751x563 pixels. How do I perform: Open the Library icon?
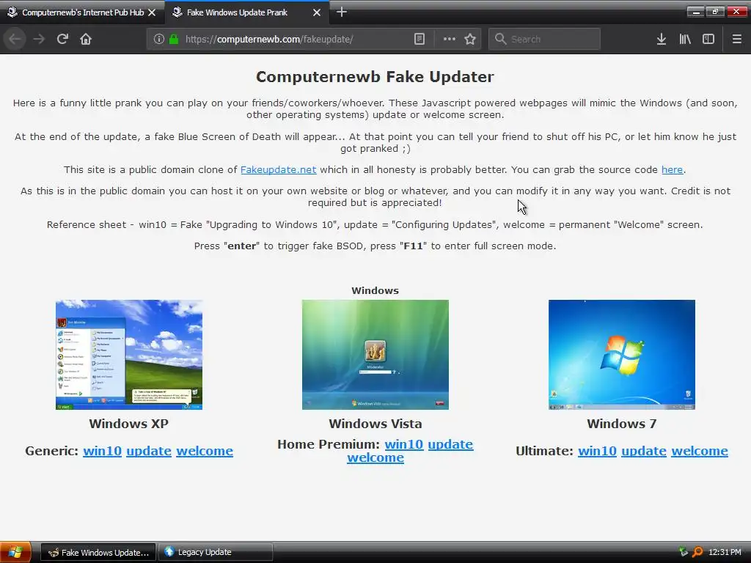(685, 40)
